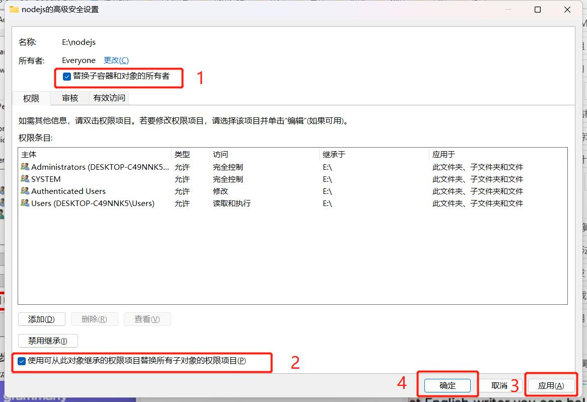
Task: Click the Authenticated Users group icon
Action: [25, 191]
